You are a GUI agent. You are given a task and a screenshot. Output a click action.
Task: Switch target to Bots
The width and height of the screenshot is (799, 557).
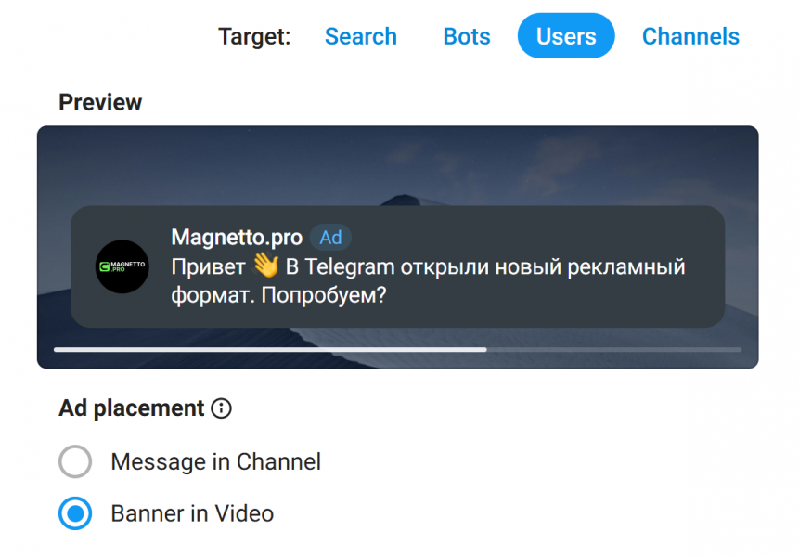(x=466, y=37)
